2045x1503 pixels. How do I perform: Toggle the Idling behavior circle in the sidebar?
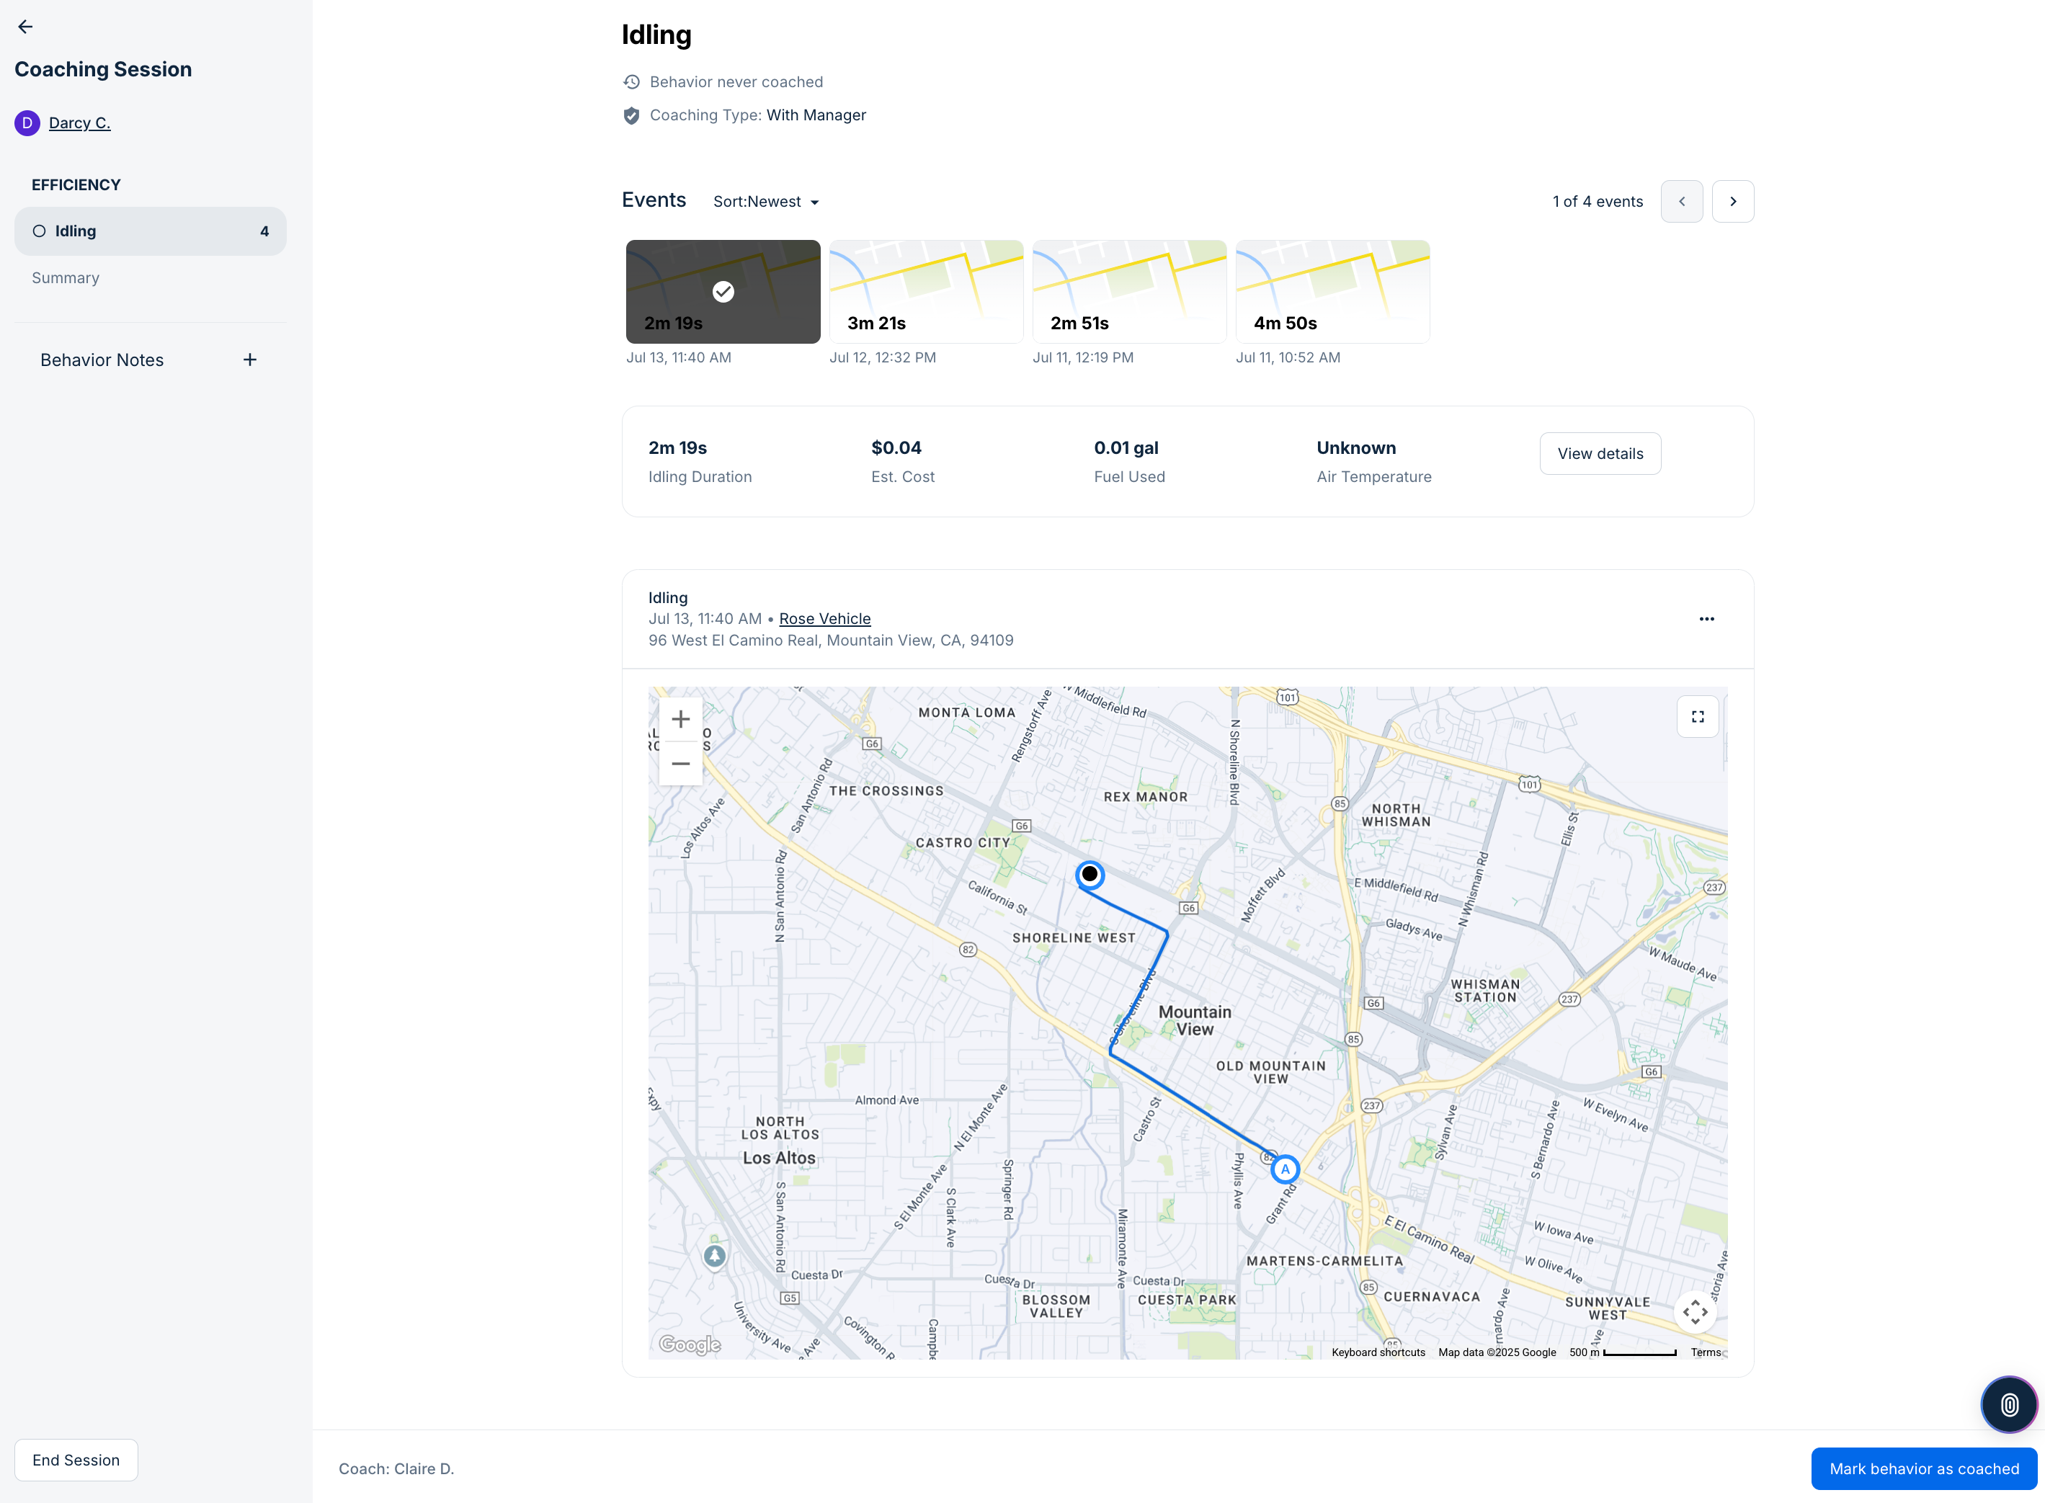39,231
